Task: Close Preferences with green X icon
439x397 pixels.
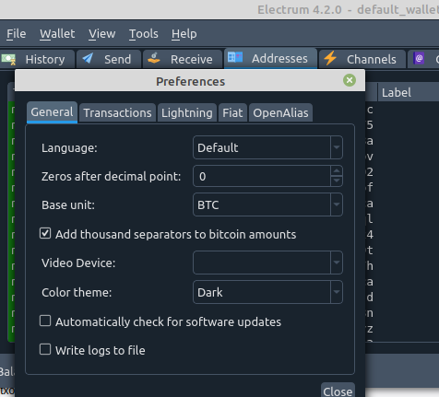Action: (350, 80)
